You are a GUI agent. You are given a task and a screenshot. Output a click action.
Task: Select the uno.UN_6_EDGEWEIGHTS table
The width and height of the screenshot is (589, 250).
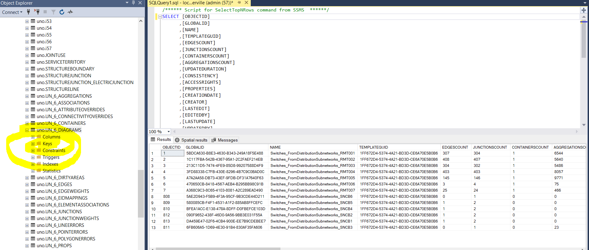pyautogui.click(x=63, y=191)
